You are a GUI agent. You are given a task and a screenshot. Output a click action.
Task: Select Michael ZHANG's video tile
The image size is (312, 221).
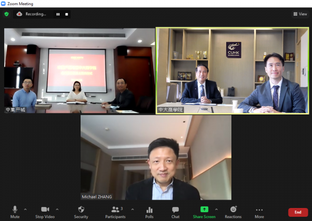click(x=155, y=158)
